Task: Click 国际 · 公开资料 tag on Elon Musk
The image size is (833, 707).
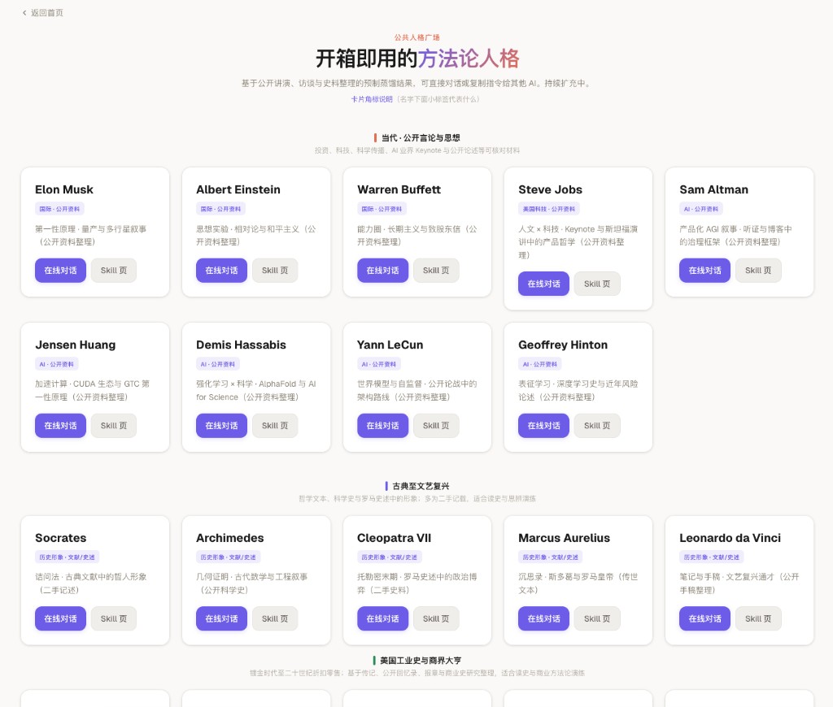Action: point(59,209)
